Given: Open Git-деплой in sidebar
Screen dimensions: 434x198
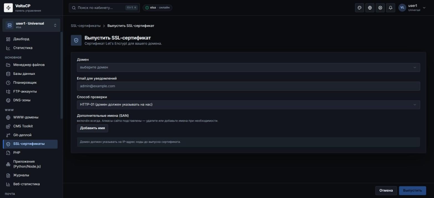Looking at the screenshot, I should (x=30, y=135).
